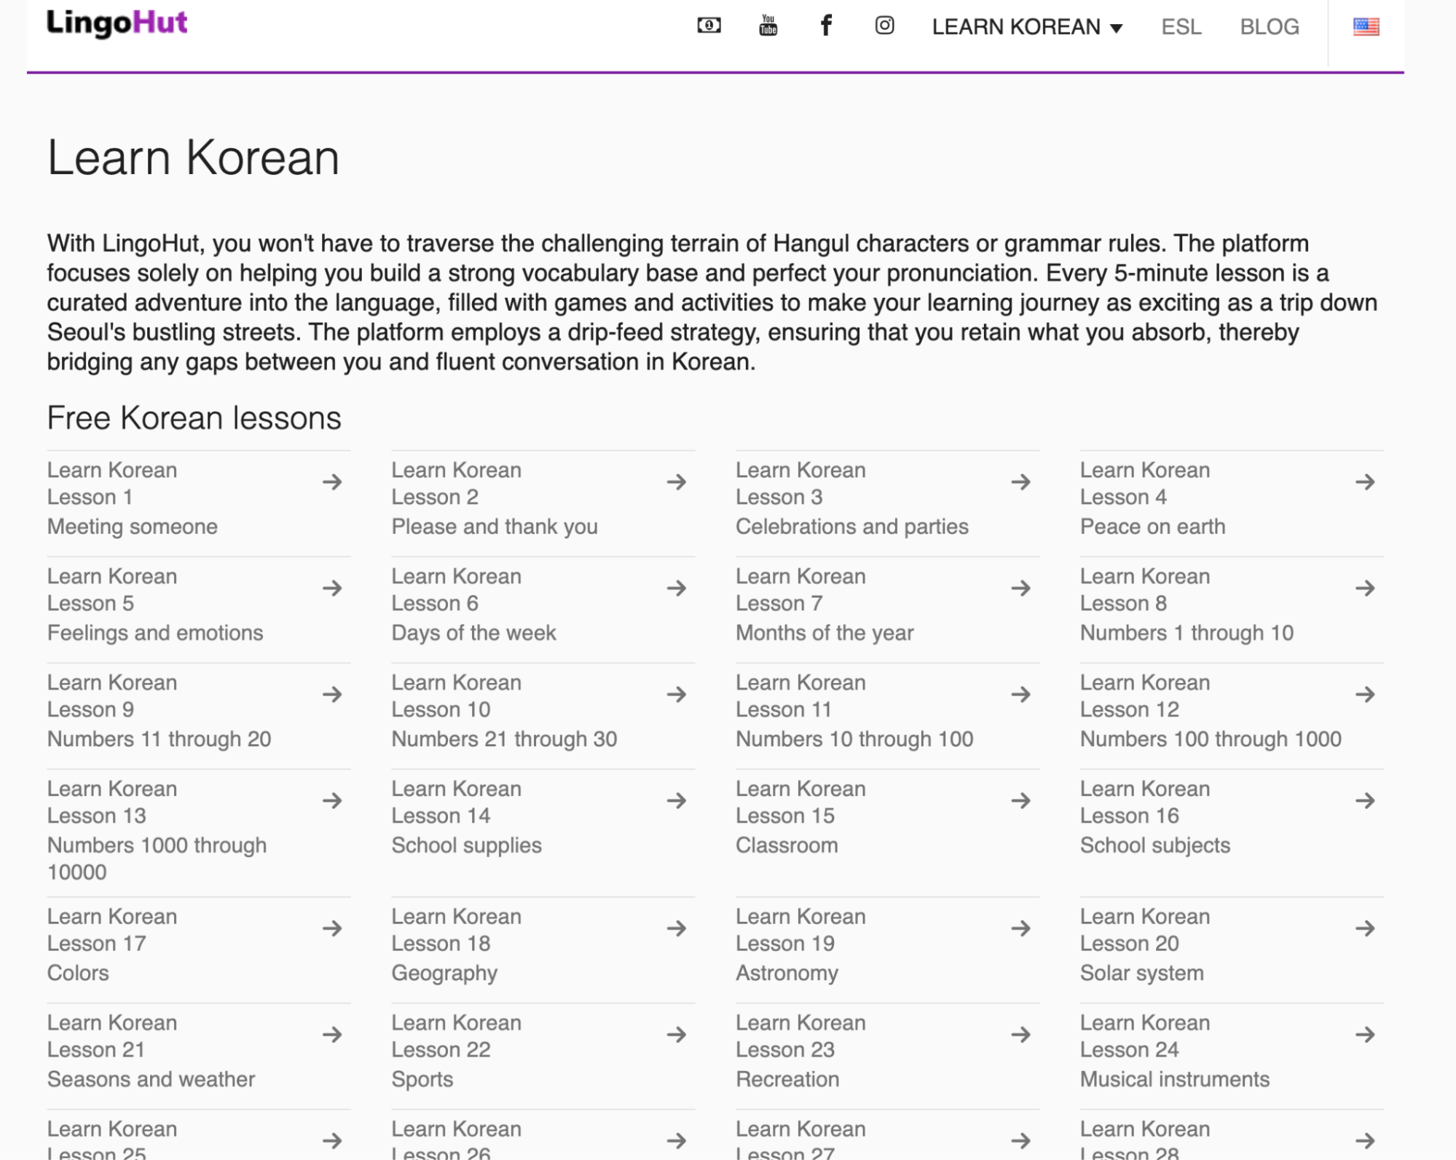
Task: Click the arrow beside Lesson 8 Numbers
Action: [x=1365, y=588]
